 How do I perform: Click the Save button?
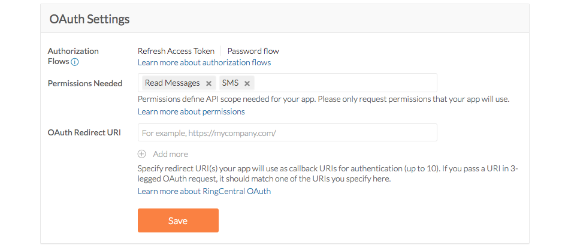[x=178, y=220]
